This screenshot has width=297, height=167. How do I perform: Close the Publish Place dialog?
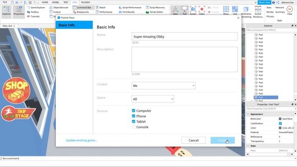(x=238, y=18)
